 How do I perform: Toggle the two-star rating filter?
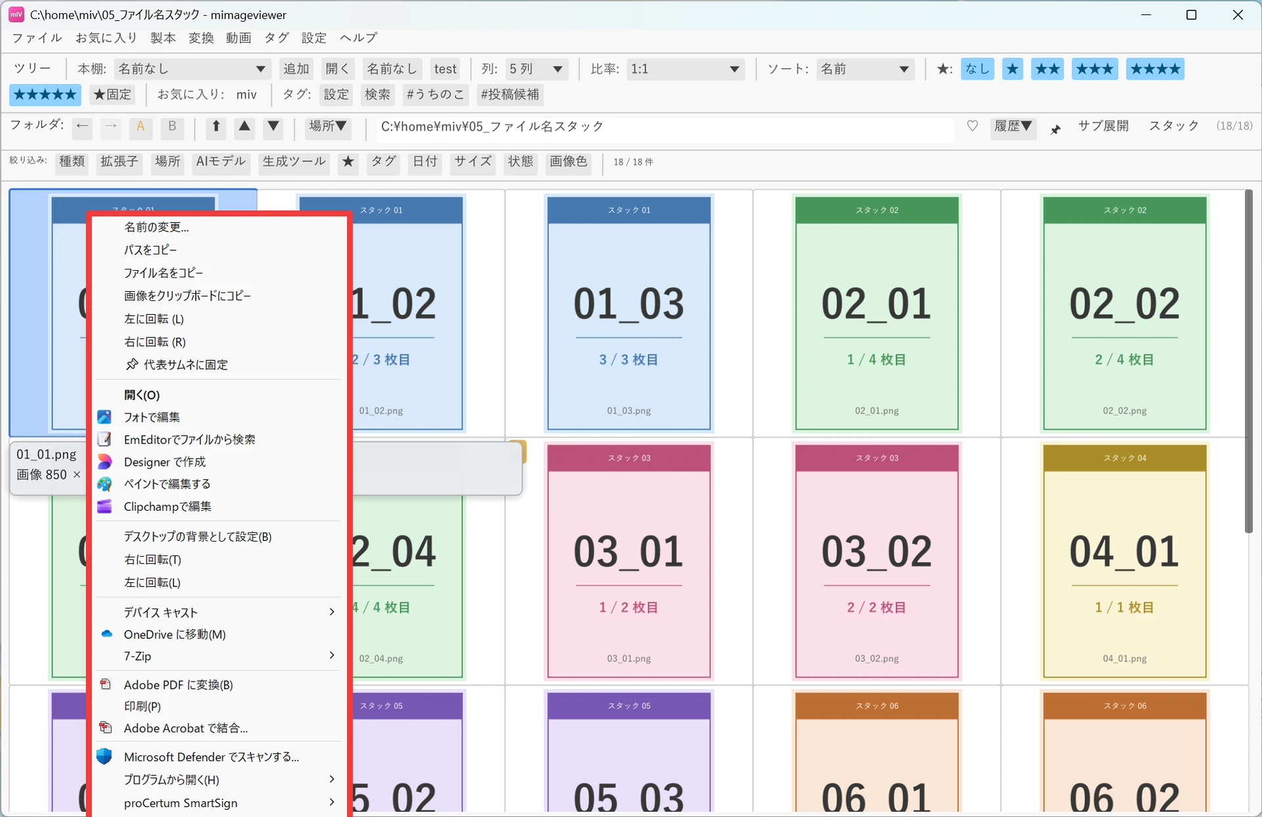tap(1047, 69)
